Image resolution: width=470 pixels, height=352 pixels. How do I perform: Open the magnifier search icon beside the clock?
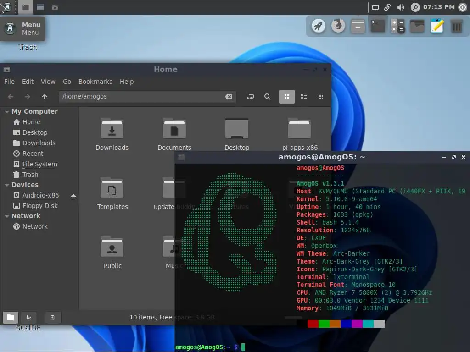point(415,7)
